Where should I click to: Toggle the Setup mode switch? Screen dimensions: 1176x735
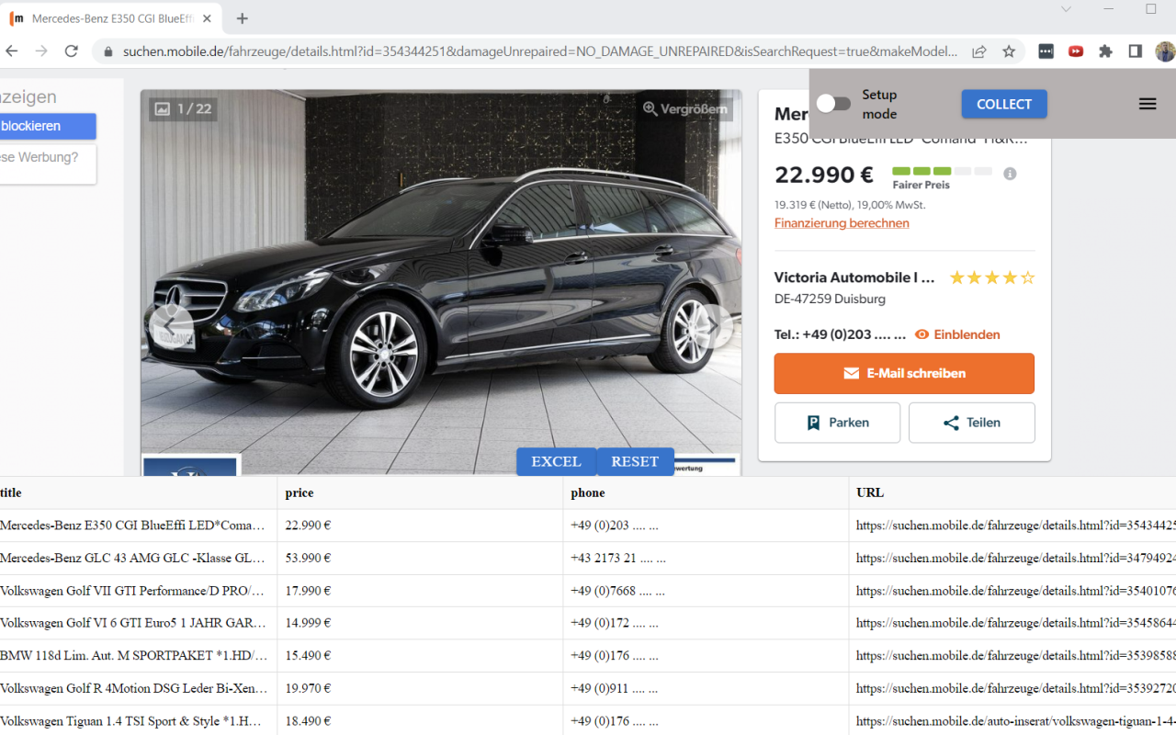(833, 104)
